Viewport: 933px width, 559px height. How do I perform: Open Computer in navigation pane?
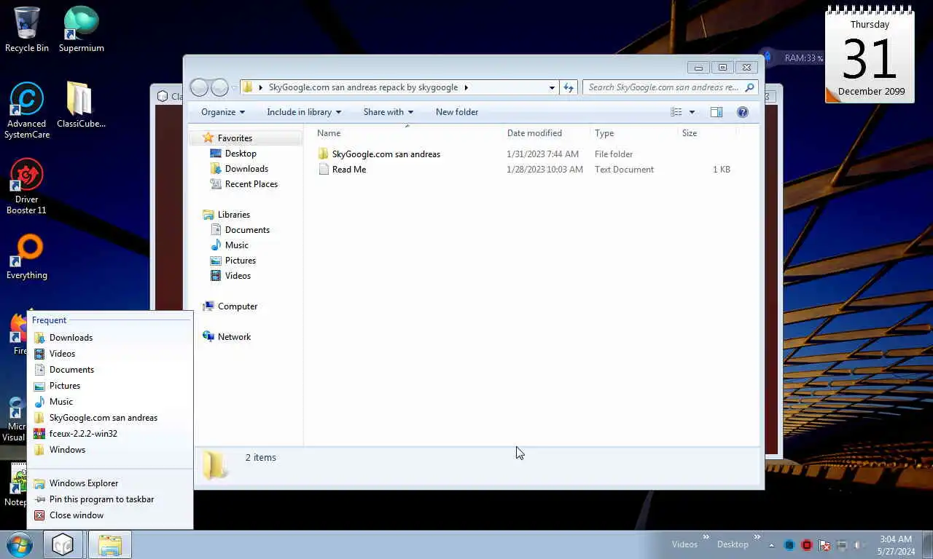click(238, 306)
